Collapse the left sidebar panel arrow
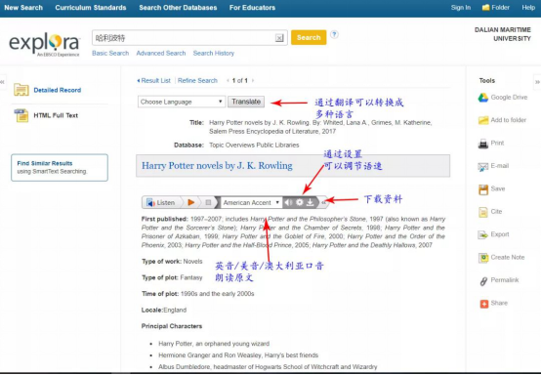The width and height of the screenshot is (541, 375). click(x=3, y=82)
